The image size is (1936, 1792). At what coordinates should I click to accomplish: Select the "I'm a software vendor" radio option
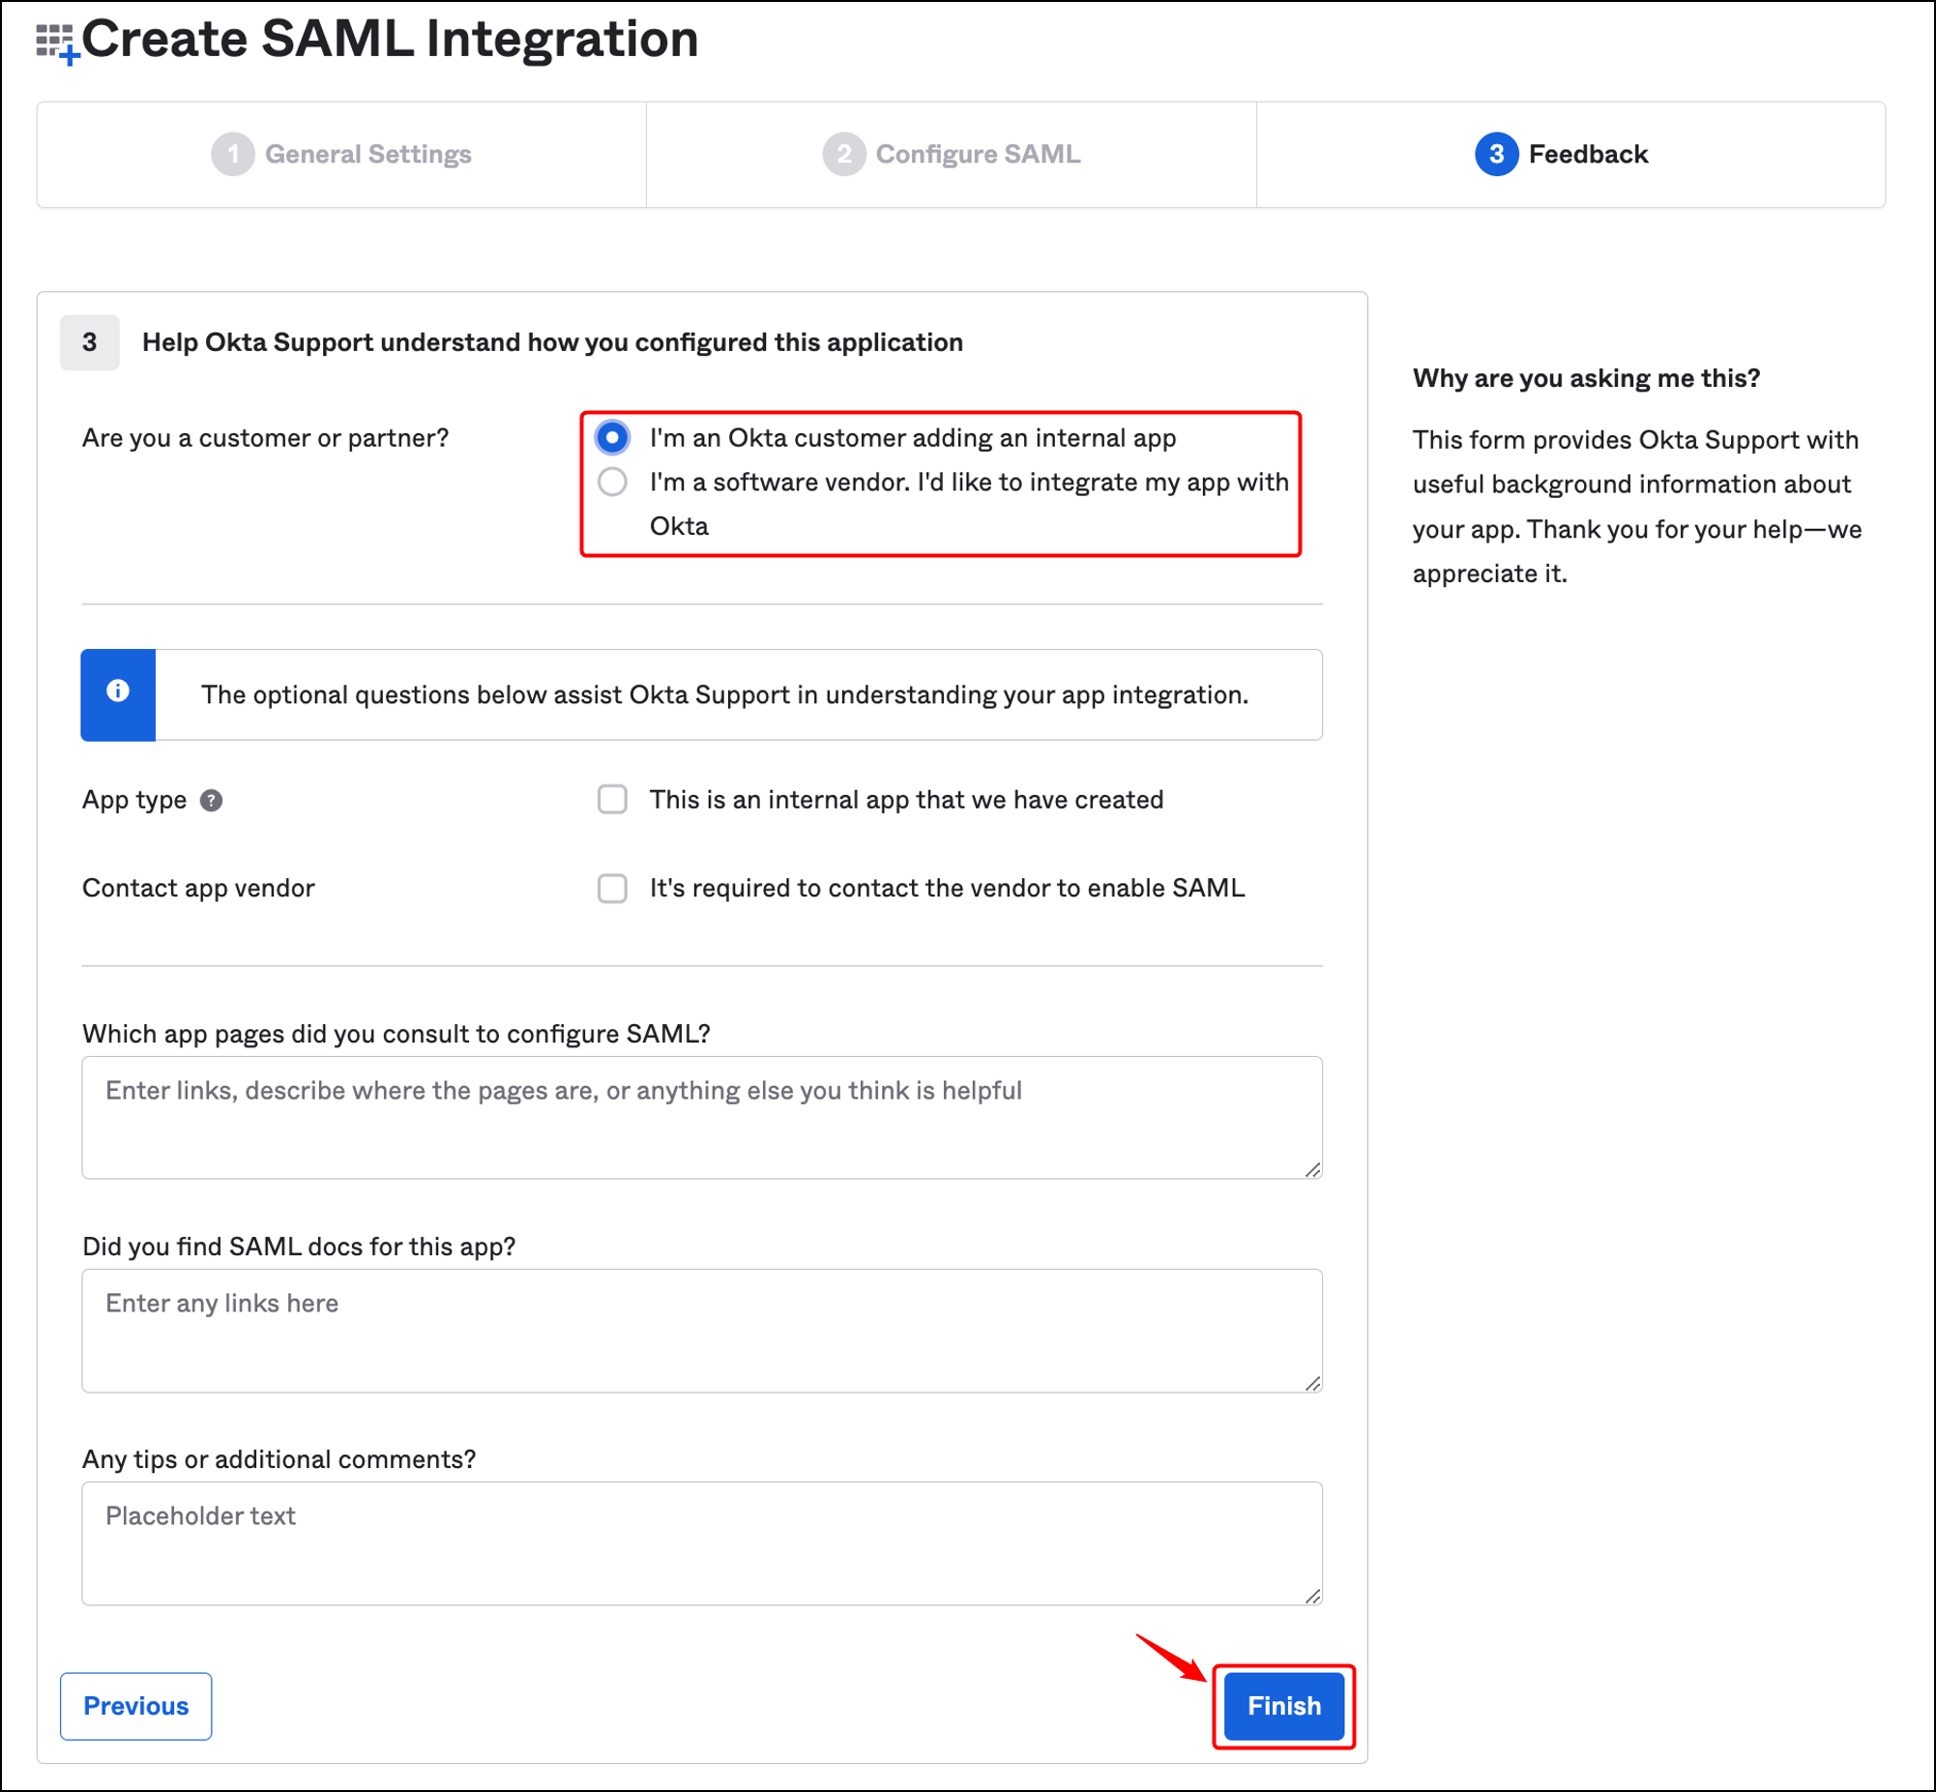point(613,482)
